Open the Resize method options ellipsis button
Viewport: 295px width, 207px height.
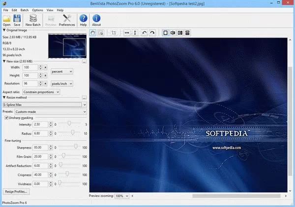click(84, 98)
